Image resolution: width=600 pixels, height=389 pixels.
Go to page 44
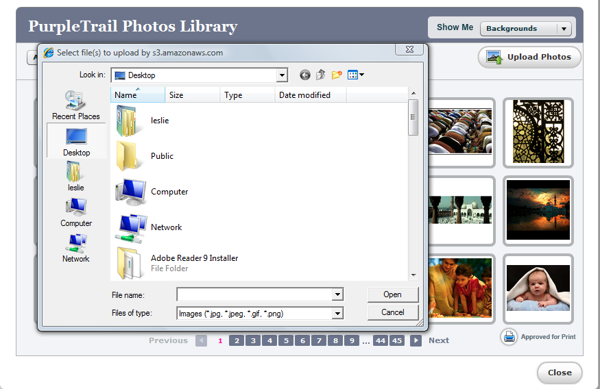coord(381,340)
